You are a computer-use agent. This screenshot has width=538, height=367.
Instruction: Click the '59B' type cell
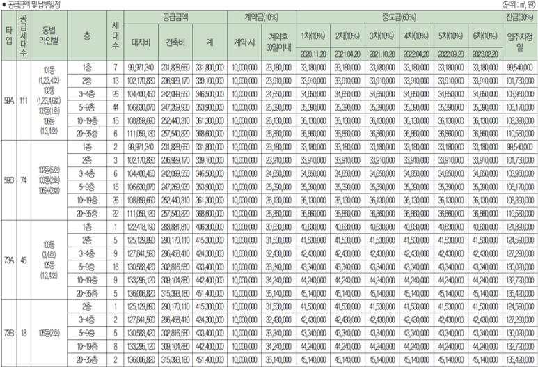click(8, 180)
